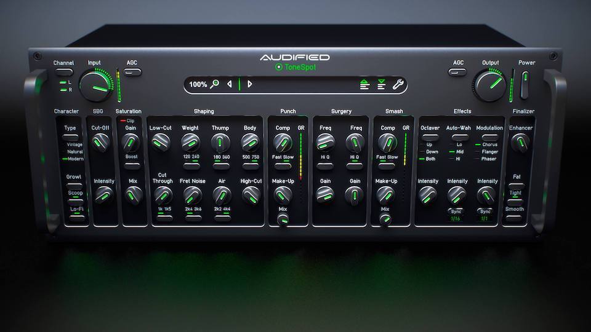Viewport: 591px width, 332px height.
Task: Click the Weight knob
Action: [191, 143]
